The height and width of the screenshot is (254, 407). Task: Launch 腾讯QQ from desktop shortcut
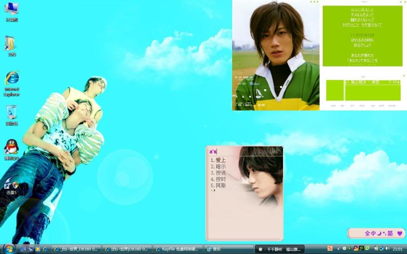[12, 148]
